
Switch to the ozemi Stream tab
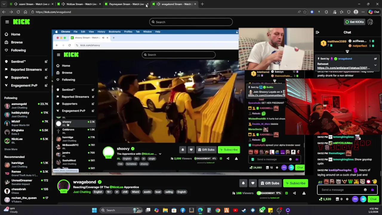click(31, 4)
